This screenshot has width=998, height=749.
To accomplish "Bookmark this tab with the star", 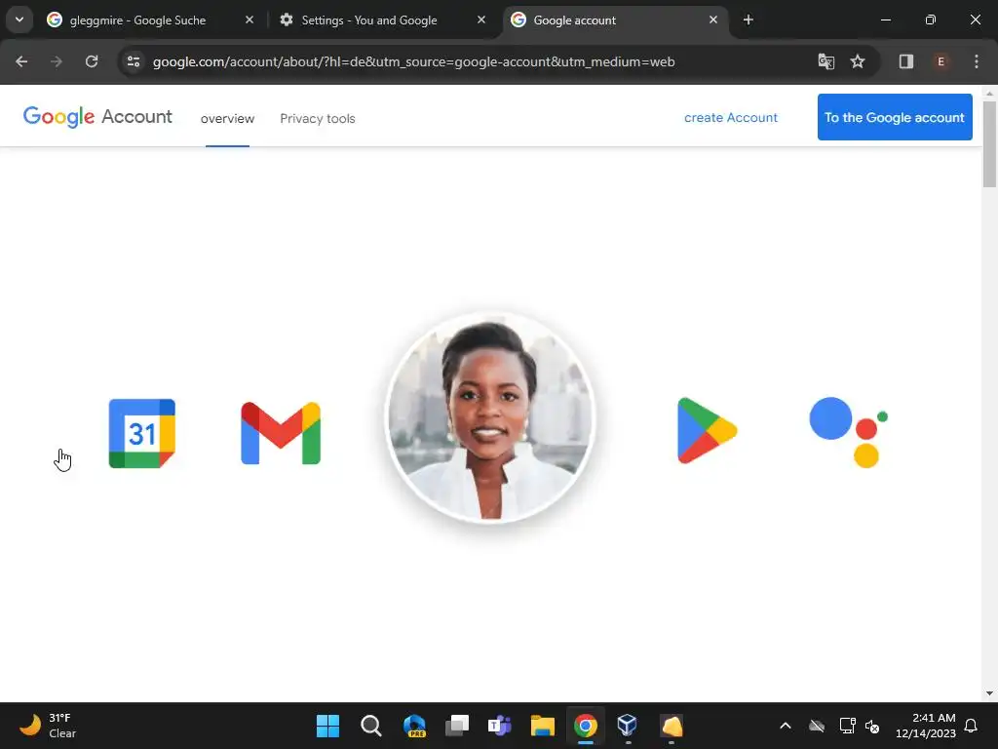I will pyautogui.click(x=858, y=61).
